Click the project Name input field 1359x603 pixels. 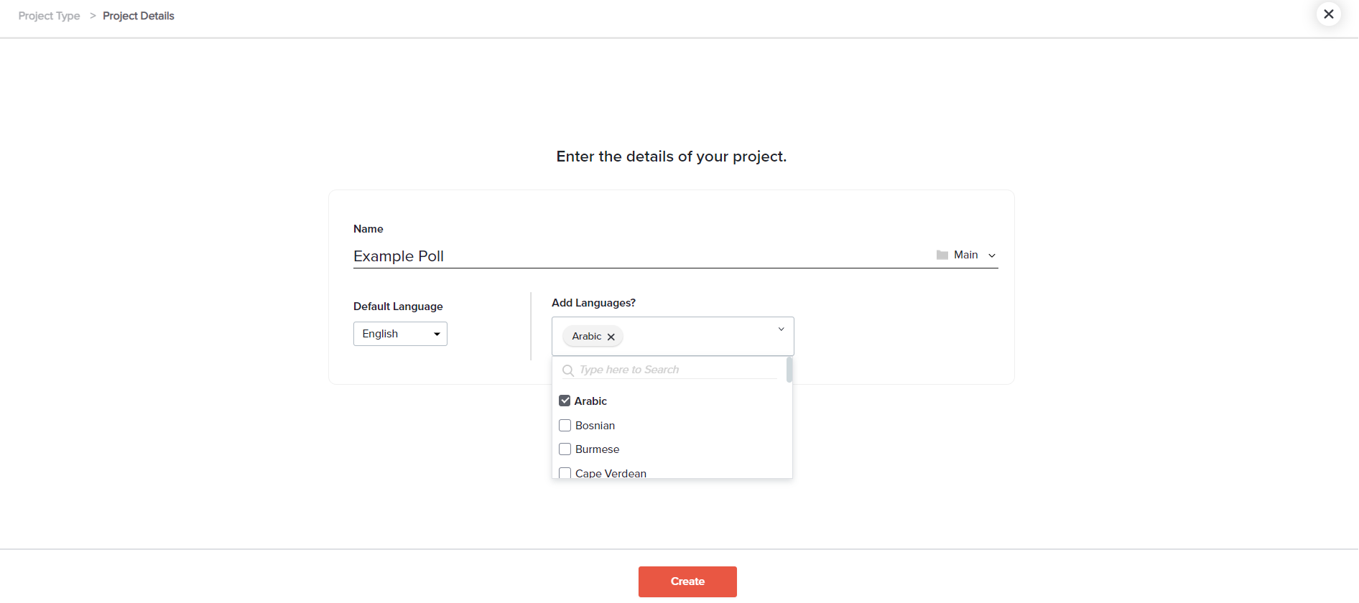pos(639,256)
